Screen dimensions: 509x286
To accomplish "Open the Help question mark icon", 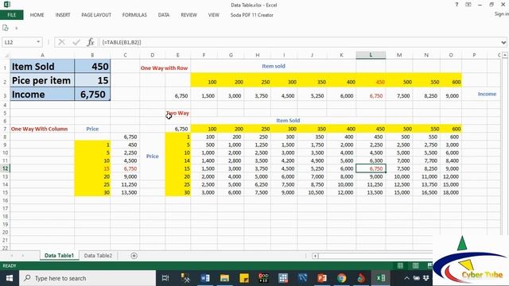I will pyautogui.click(x=457, y=5).
